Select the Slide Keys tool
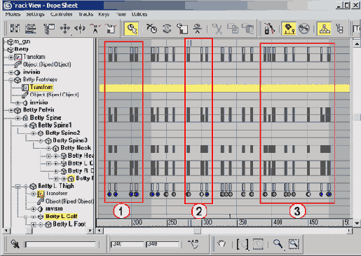Screen dimensions: 361x256 pyautogui.click(x=80, y=29)
